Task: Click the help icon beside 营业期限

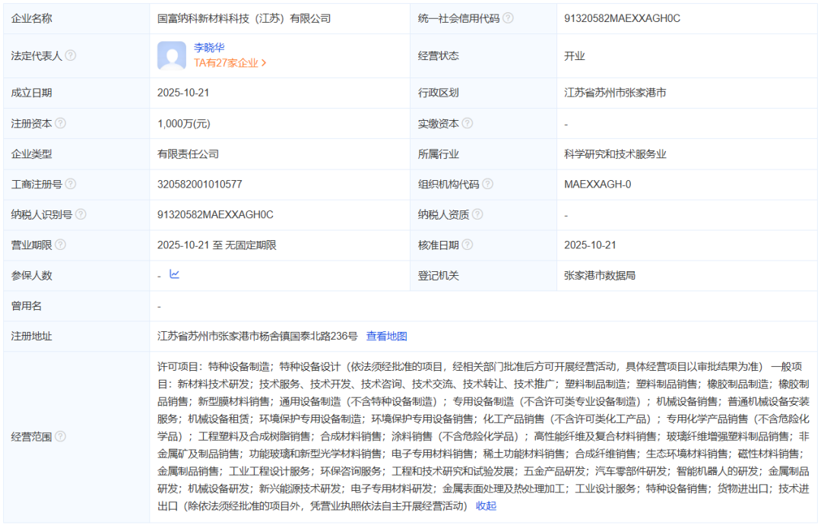Action: [61, 245]
